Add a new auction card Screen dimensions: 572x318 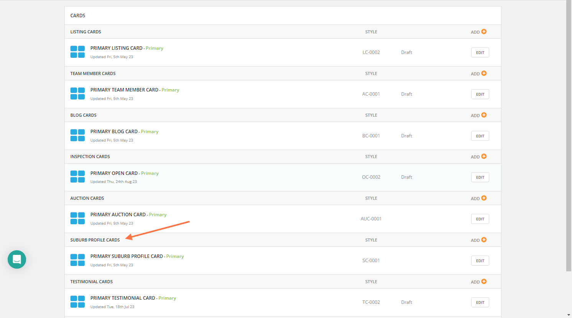click(478, 198)
